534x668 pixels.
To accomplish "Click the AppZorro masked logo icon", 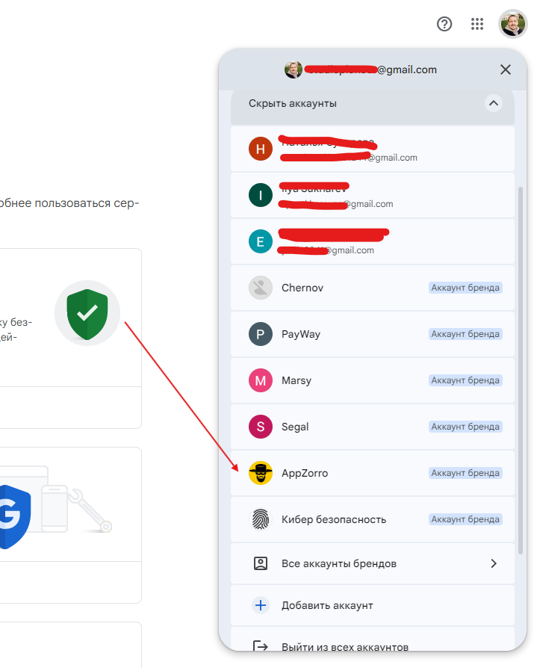I will pyautogui.click(x=261, y=473).
